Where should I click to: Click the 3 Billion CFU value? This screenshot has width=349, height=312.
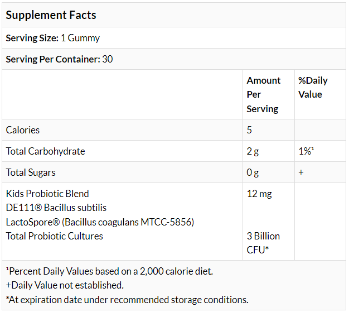(x=263, y=243)
